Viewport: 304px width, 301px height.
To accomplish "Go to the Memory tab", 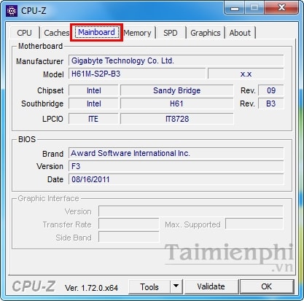I will (x=138, y=33).
